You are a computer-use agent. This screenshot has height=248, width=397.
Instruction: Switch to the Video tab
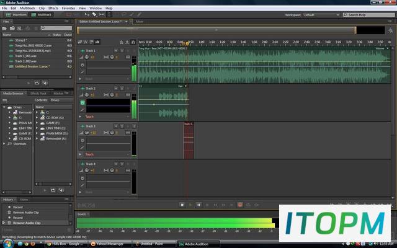[24, 200]
